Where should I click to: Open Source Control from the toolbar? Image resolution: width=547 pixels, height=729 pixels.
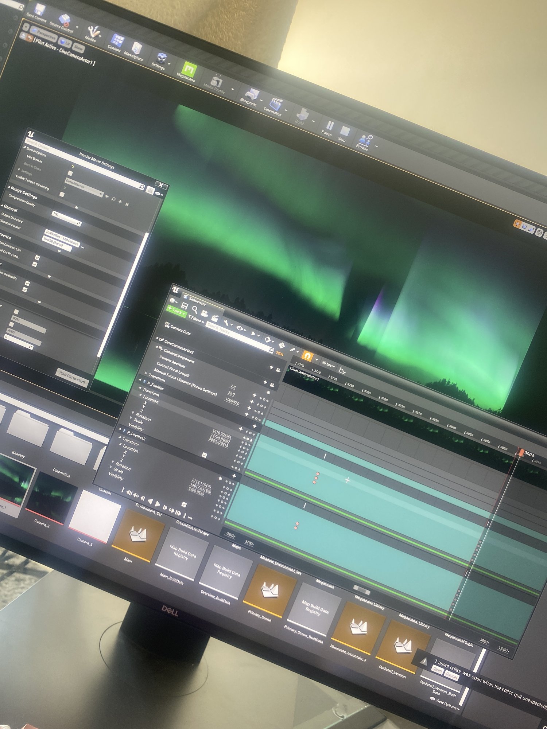click(65, 19)
